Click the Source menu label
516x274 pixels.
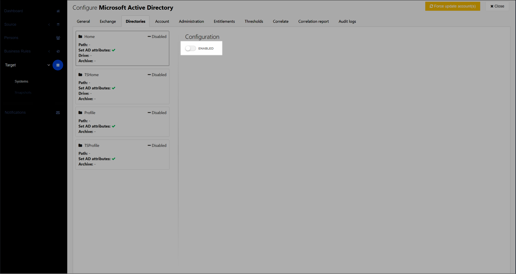[x=10, y=24]
